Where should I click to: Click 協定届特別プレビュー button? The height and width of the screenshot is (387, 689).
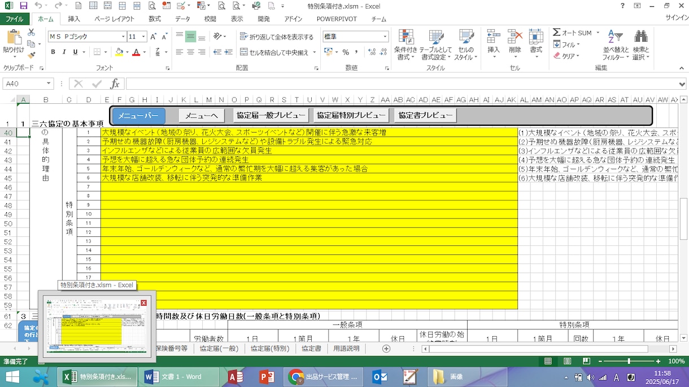351,116
